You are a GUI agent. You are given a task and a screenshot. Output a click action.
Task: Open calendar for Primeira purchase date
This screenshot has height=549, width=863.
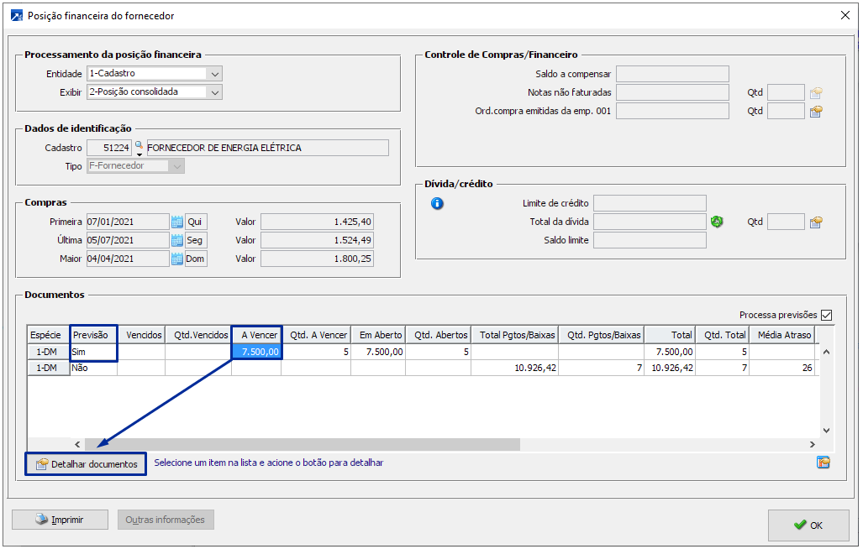coord(176,222)
